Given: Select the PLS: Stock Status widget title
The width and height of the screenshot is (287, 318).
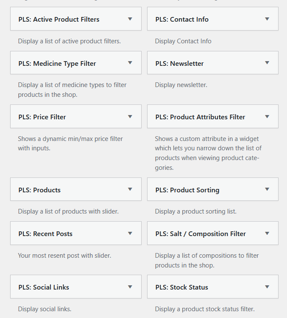Looking at the screenshot, I should click(x=182, y=287).
